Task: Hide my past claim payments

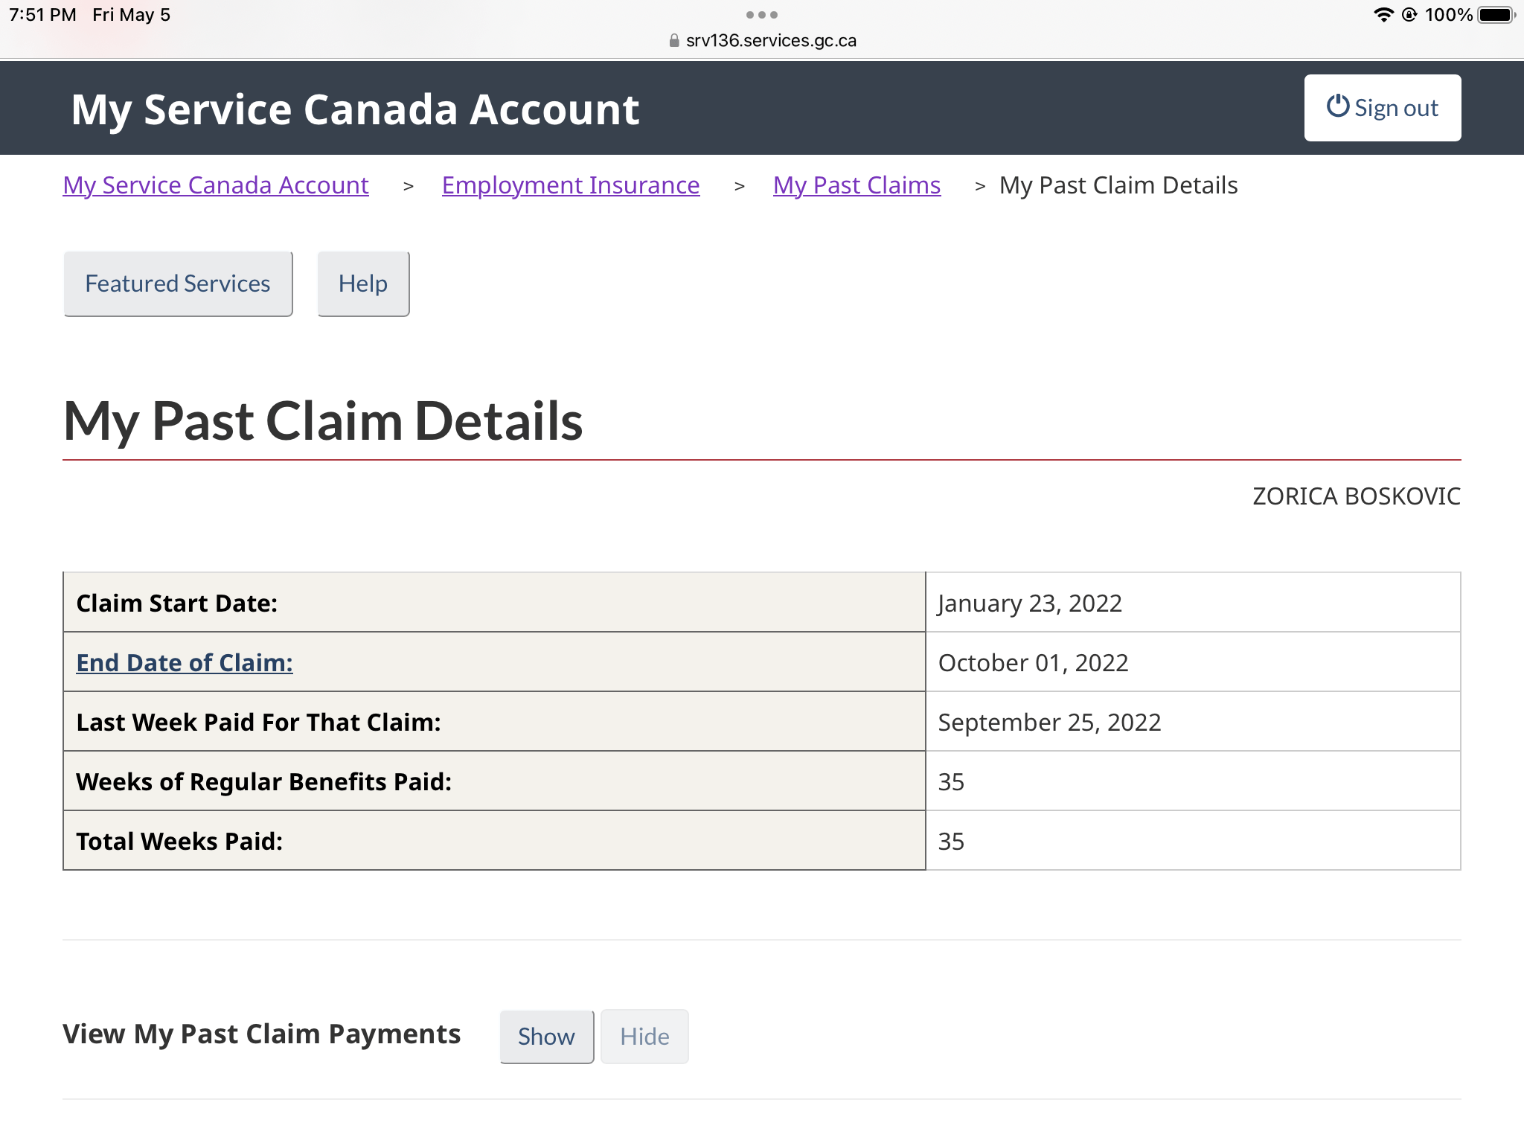Action: pyautogui.click(x=644, y=1037)
